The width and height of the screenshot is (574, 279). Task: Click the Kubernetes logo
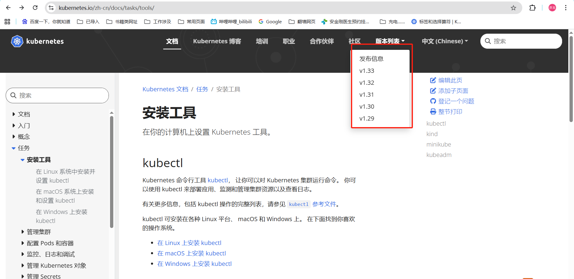tap(37, 41)
